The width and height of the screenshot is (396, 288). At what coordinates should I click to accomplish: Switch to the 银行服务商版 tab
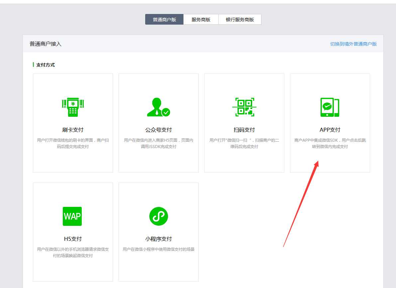240,20
